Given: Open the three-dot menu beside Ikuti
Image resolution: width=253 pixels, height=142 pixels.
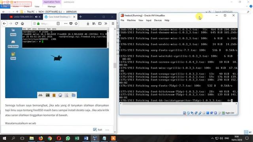Looking at the screenshot, I should point(107,130).
